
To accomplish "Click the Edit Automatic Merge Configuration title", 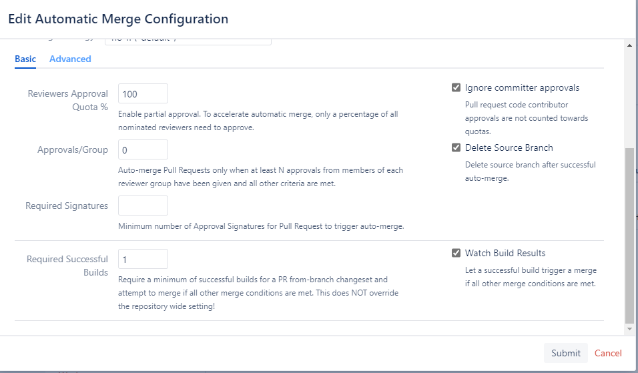I will click(118, 19).
